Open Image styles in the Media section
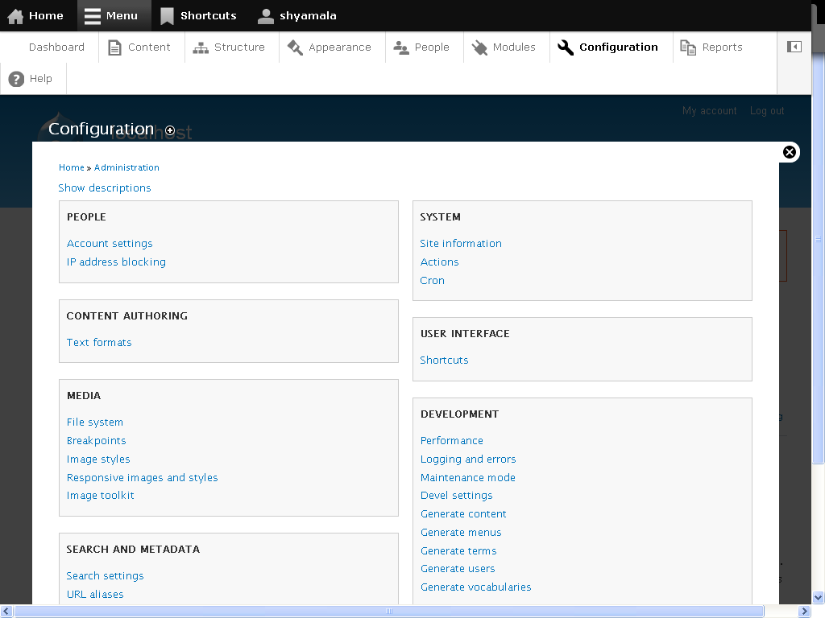This screenshot has height=618, width=825. [98, 459]
